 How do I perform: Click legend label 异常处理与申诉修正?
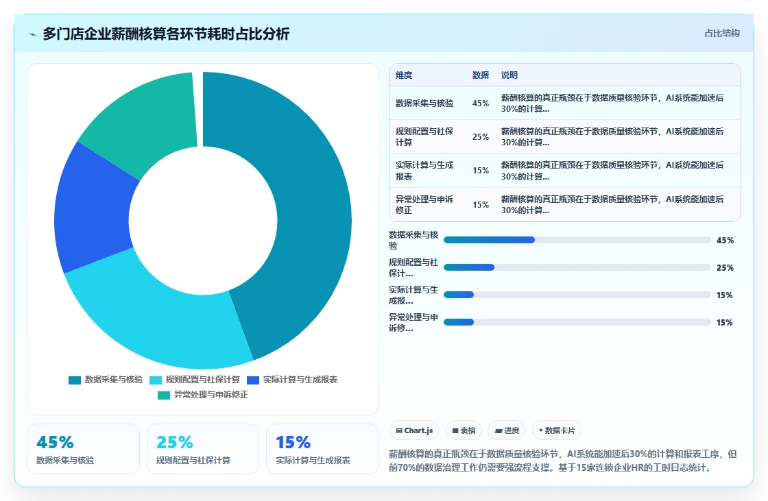(x=211, y=395)
